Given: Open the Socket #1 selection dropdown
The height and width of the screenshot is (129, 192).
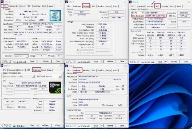Looking at the screenshot, I should [27, 56].
